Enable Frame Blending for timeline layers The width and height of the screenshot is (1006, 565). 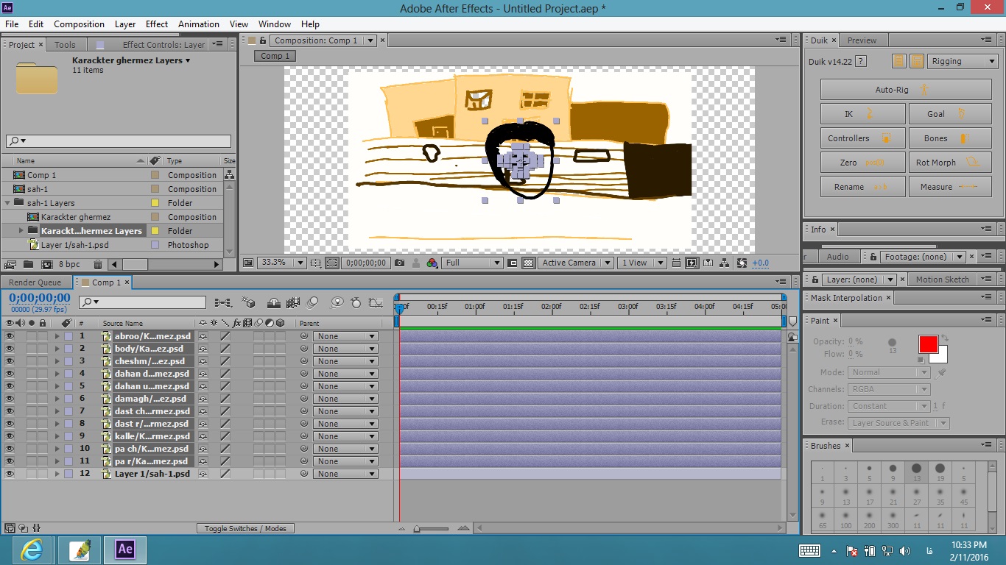(292, 302)
